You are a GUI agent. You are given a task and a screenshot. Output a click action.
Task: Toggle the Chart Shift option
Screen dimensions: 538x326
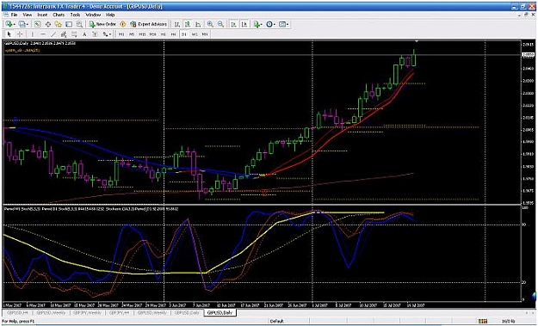(244, 24)
